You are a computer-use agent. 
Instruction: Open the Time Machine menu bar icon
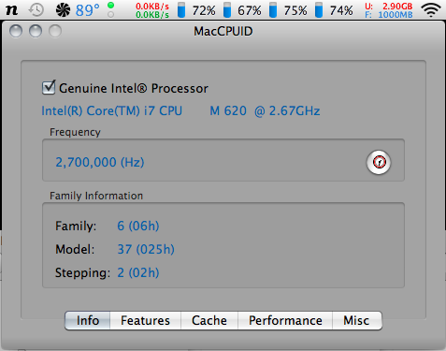36,10
